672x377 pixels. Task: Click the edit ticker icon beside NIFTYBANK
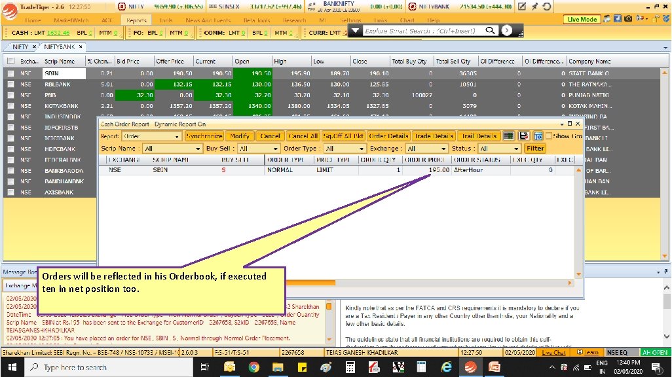point(522,7)
